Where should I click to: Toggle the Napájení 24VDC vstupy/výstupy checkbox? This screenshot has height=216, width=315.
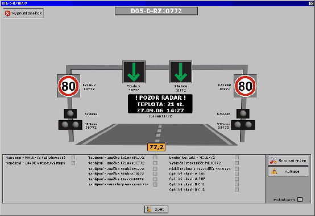point(73,163)
